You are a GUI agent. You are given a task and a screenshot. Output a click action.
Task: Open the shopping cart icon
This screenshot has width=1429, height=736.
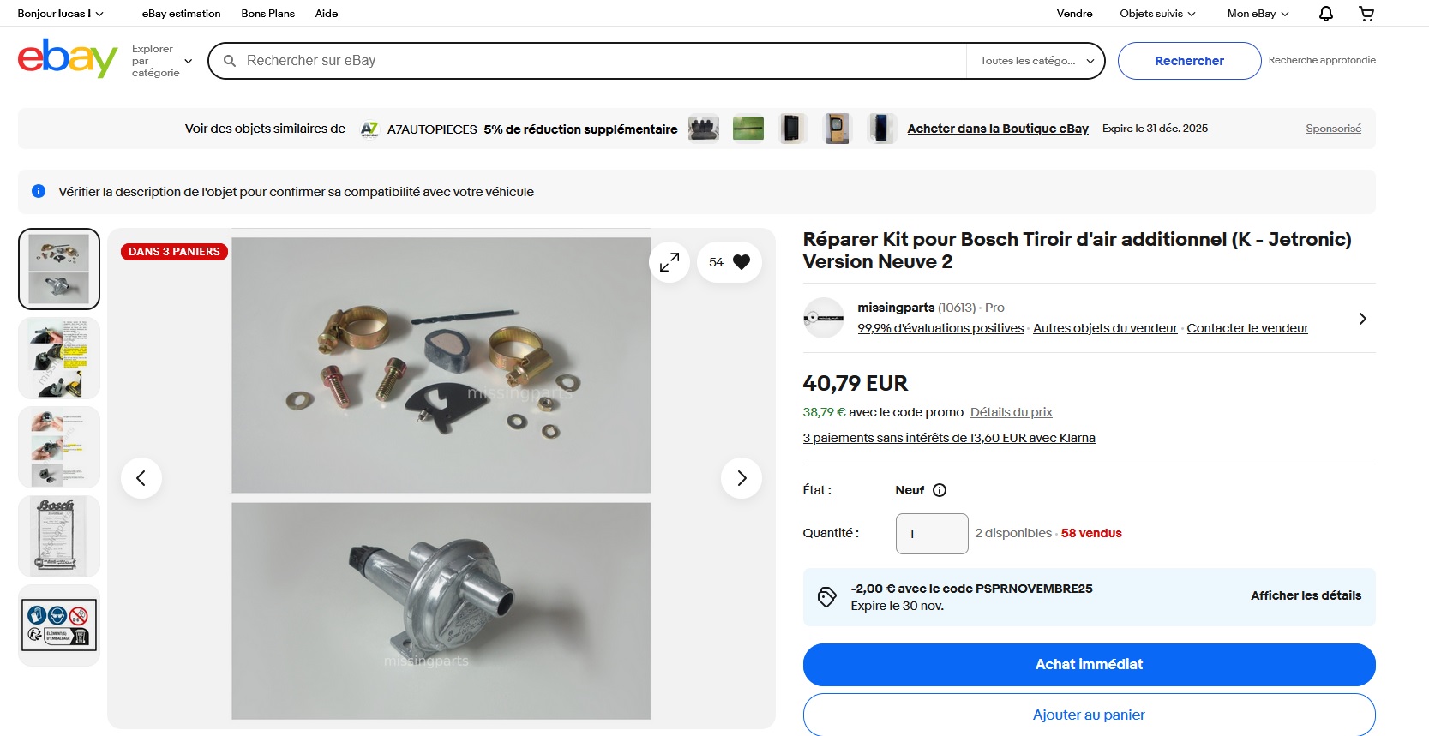pos(1366,14)
